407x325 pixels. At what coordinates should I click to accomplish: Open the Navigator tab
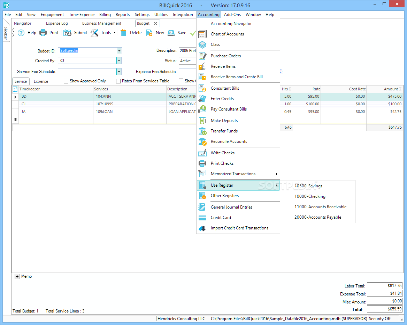coord(23,23)
